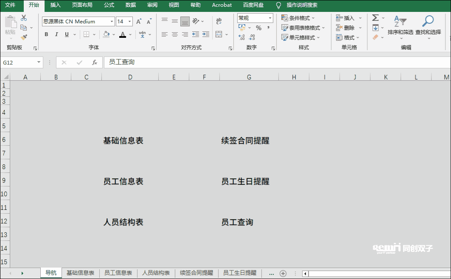Screen dimensions: 451x279
Task: Click the 续签合同提醒 navigation link
Action: click(245, 141)
